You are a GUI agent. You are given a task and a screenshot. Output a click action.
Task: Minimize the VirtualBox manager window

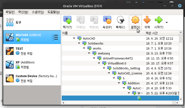coord(165,6)
